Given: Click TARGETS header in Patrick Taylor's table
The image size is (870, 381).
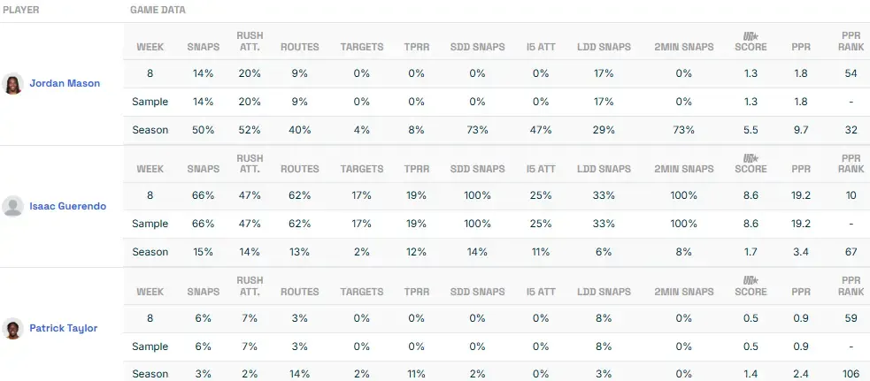Looking at the screenshot, I should click(x=361, y=291).
